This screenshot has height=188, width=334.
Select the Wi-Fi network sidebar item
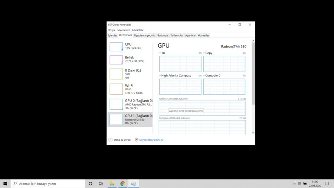(x=130, y=89)
